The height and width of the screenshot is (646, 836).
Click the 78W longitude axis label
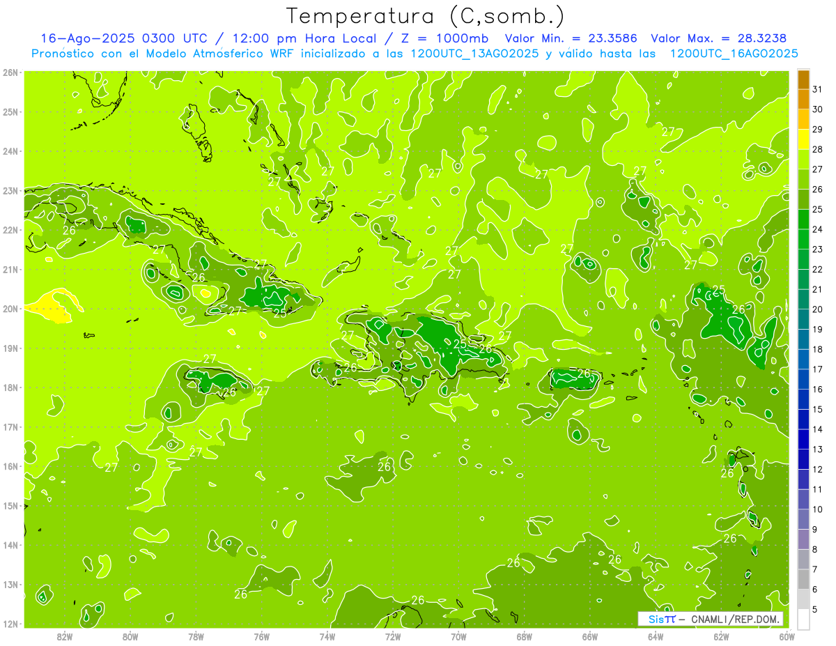(196, 636)
